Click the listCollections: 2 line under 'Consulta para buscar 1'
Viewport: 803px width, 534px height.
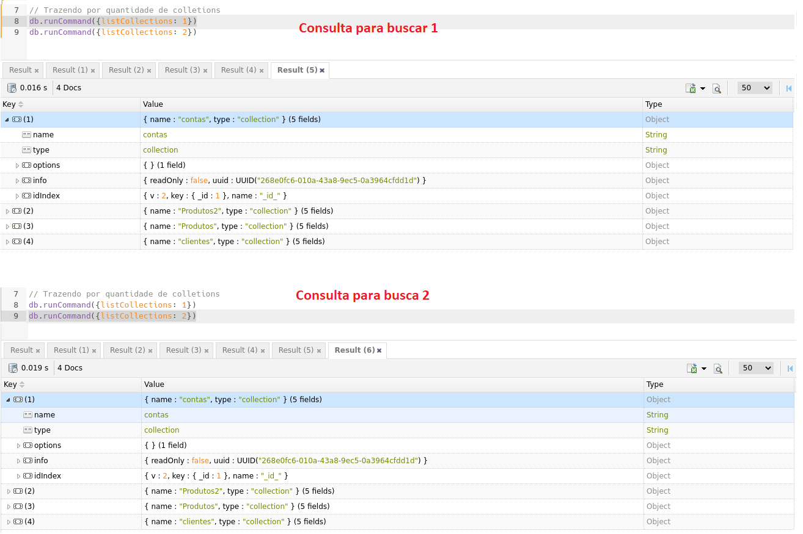click(x=113, y=32)
